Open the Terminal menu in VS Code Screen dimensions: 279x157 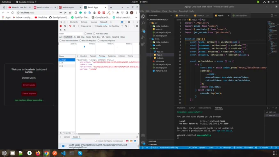tap(183, 11)
